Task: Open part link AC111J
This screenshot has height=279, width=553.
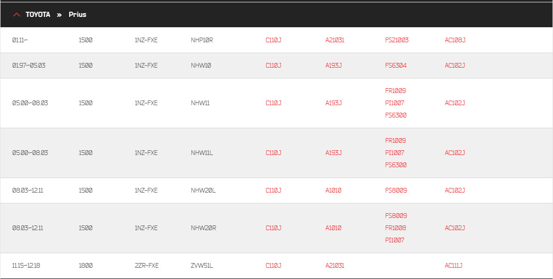Action: point(453,266)
